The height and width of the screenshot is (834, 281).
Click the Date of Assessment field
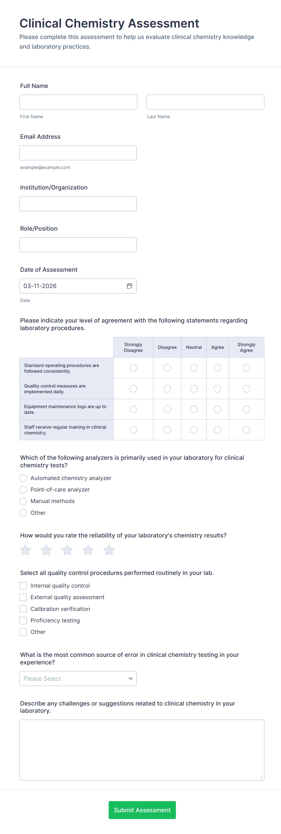click(78, 286)
